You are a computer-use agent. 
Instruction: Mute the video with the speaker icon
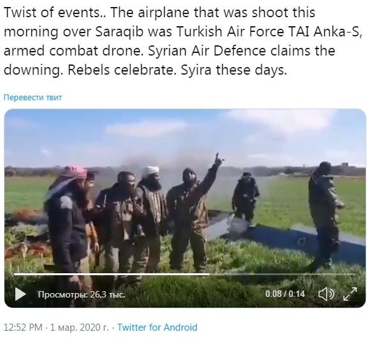(x=326, y=294)
